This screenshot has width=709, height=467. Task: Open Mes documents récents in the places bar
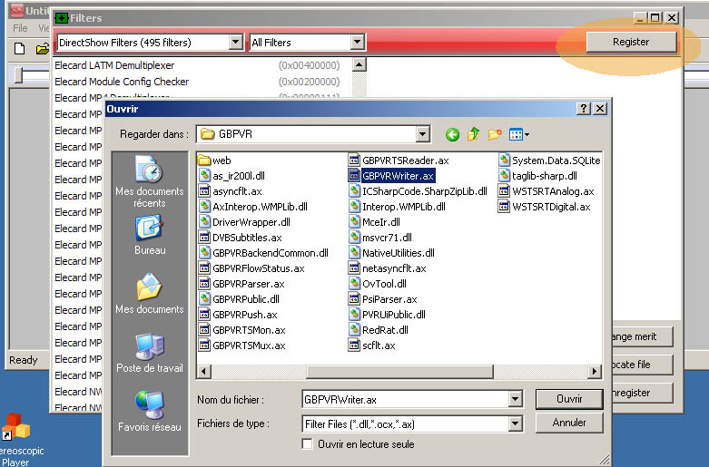coord(150,182)
